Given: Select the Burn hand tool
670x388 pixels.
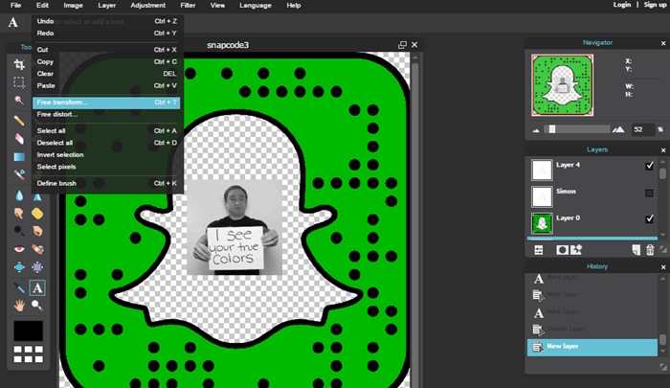Looking at the screenshot, I should point(37,231).
